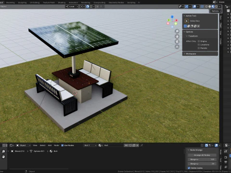Screen dimensions: 231x173
Task: Open the pivot point dropdown
Action: click(x=82, y=7)
